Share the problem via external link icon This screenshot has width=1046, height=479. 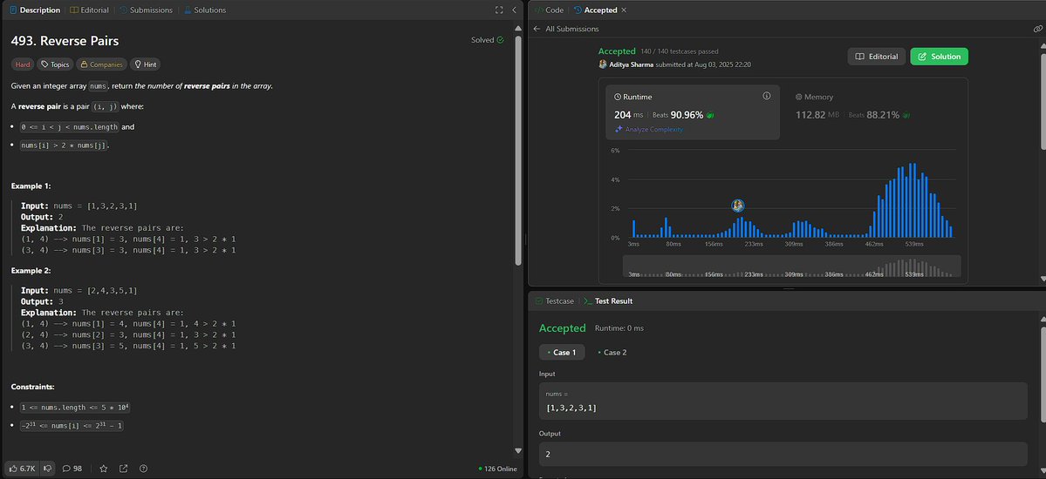click(123, 469)
